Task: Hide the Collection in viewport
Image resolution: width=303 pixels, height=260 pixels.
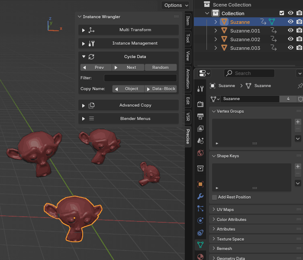Action: 290,13
